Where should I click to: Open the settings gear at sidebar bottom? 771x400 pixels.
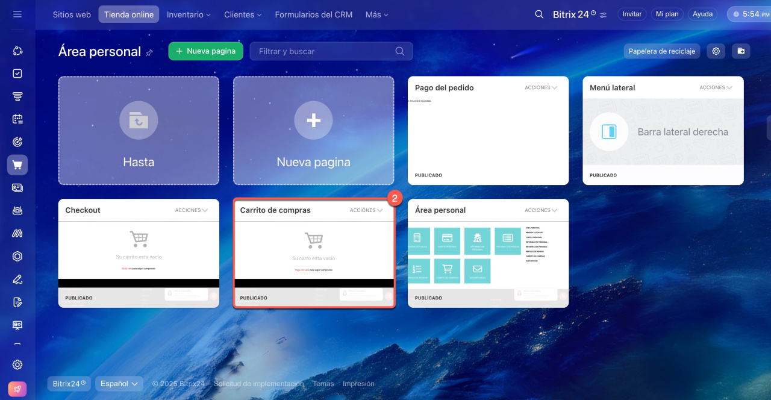point(17,364)
